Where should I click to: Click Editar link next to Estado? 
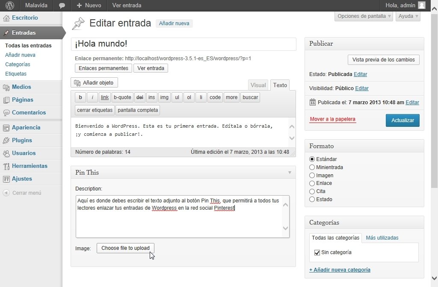[360, 74]
